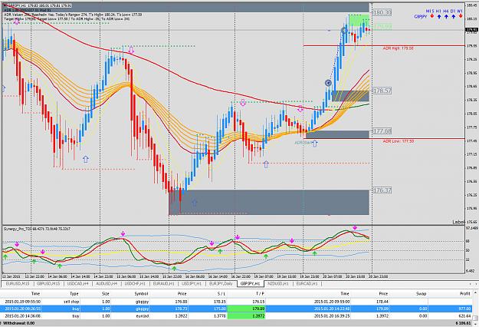This screenshot has width=479, height=327.
Task: Click the 621.64 profit value
Action: point(464,315)
